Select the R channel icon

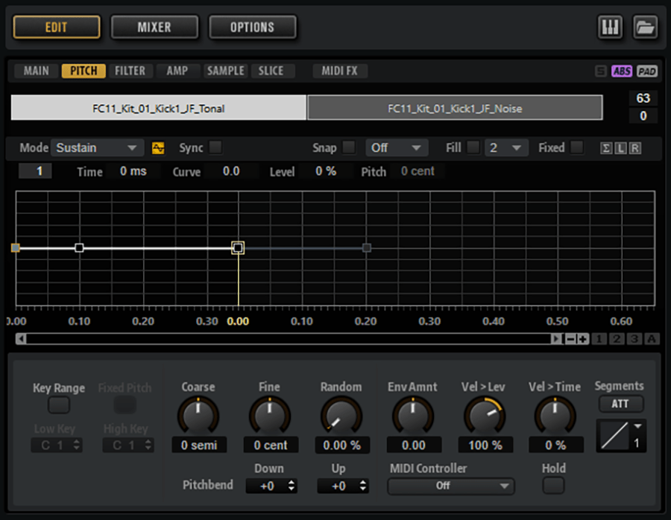634,148
